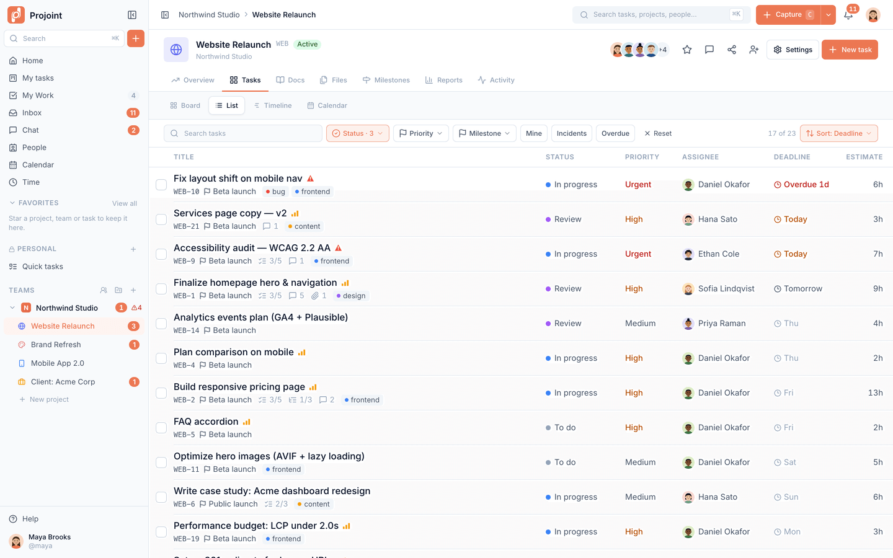Switch to the Overview tab

193,80
